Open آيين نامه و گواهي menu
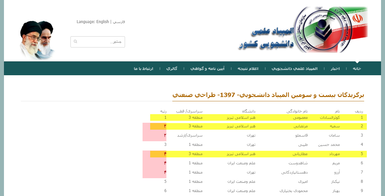 tap(207, 69)
